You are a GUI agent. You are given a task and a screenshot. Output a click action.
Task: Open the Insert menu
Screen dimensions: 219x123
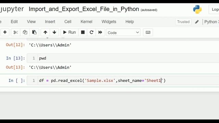[x=50, y=22]
